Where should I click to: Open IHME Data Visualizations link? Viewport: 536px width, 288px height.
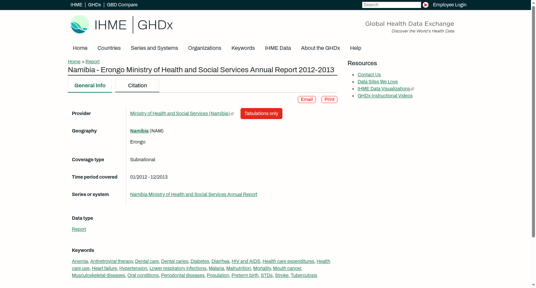coord(384,89)
